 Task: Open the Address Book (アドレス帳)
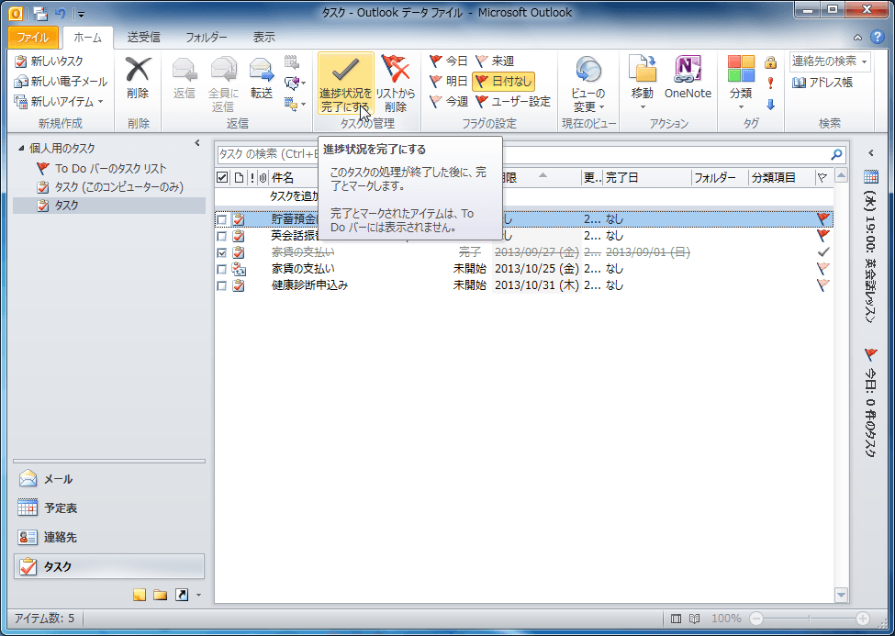pyautogui.click(x=822, y=83)
